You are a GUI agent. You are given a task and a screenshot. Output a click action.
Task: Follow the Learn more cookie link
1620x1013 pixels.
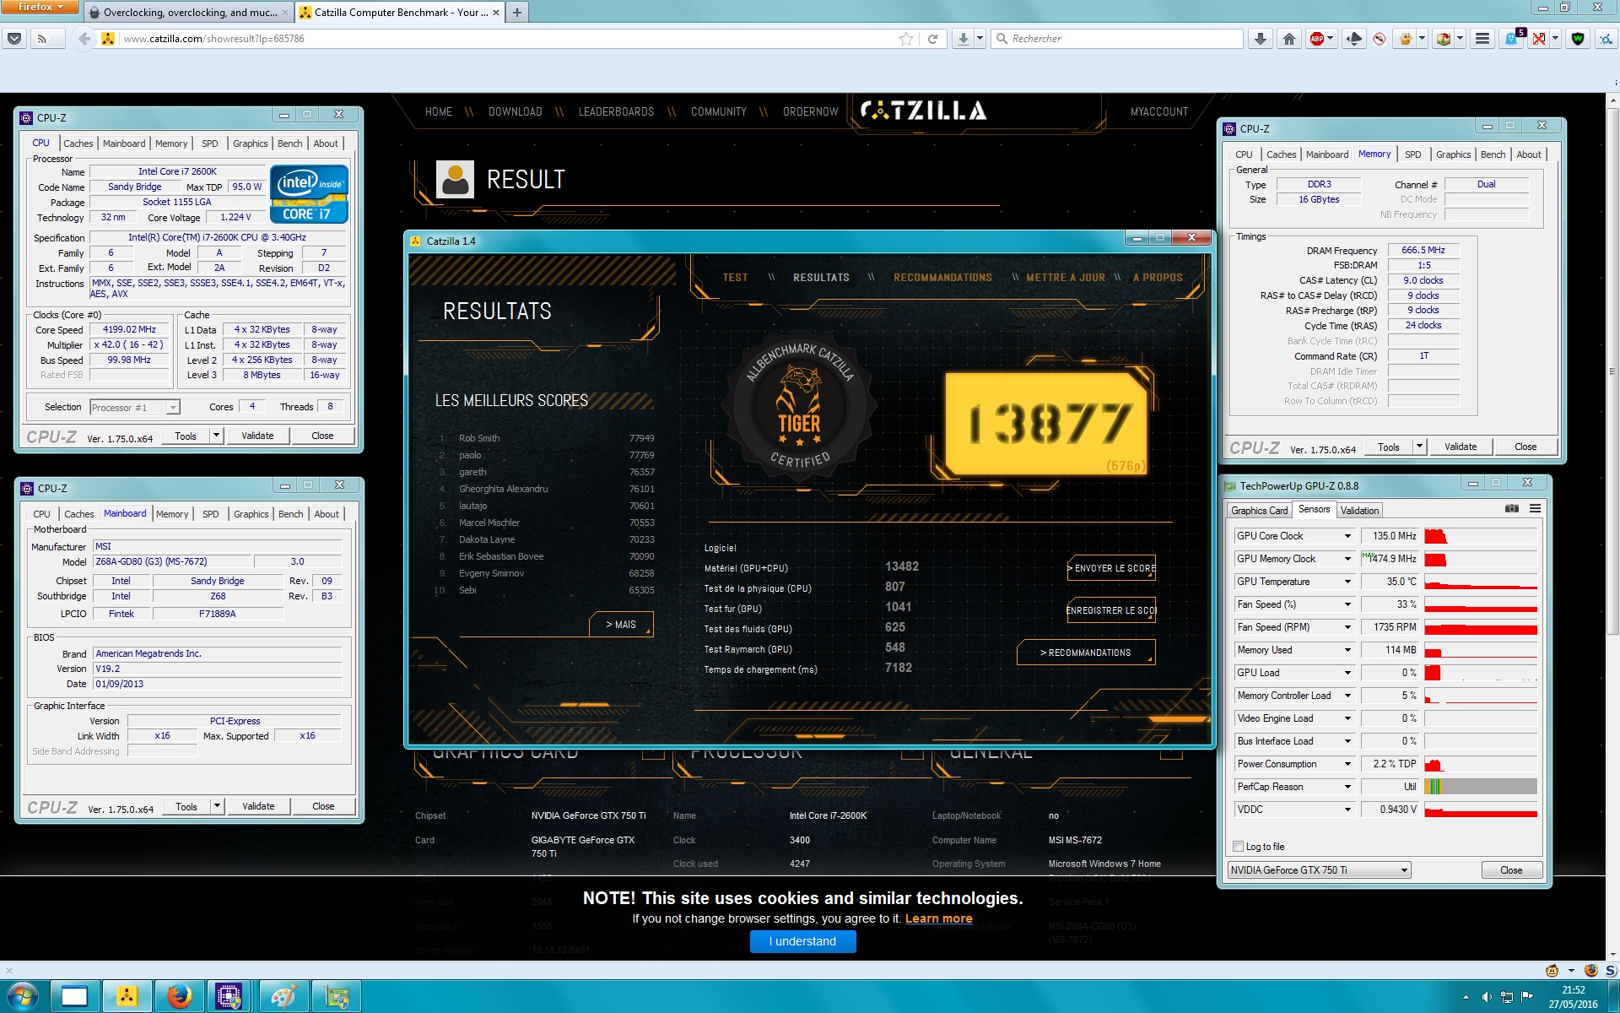tap(938, 918)
